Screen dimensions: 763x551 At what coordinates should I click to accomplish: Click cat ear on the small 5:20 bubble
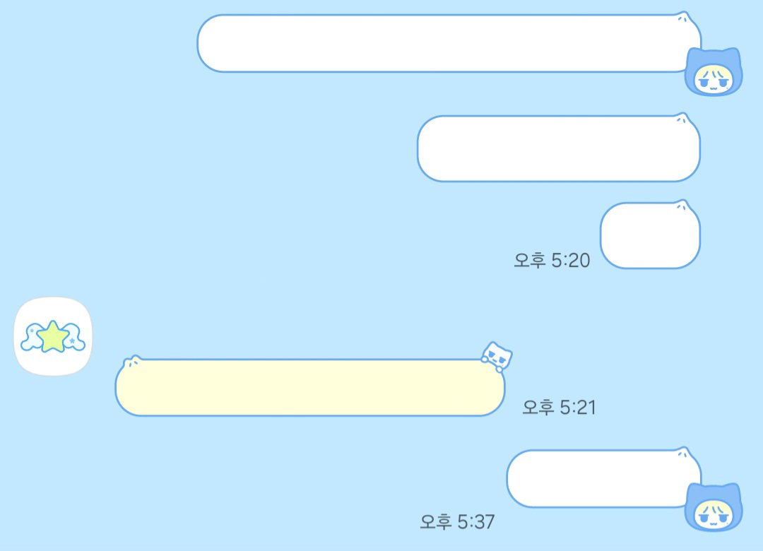pos(682,206)
